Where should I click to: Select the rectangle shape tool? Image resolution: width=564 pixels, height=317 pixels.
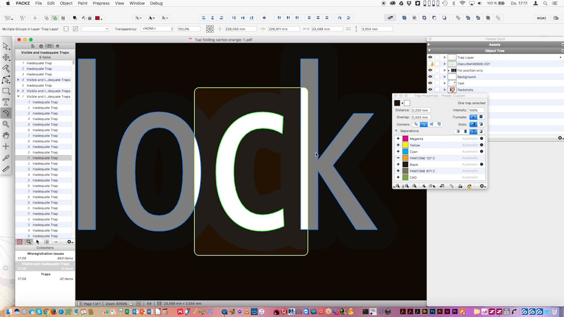point(6,91)
